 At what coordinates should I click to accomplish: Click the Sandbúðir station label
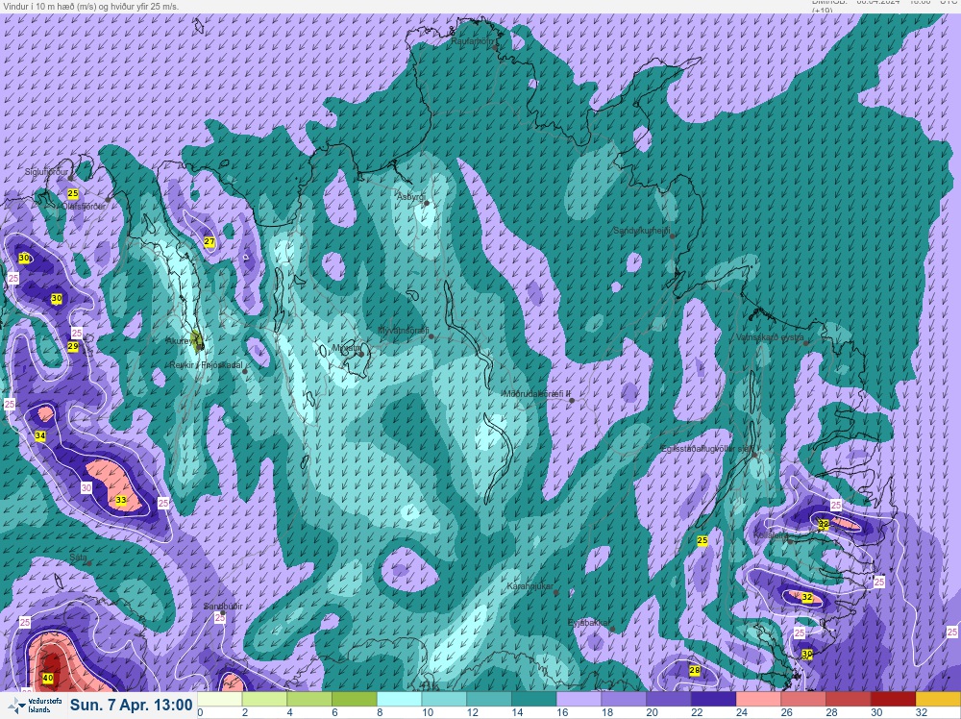tap(223, 607)
